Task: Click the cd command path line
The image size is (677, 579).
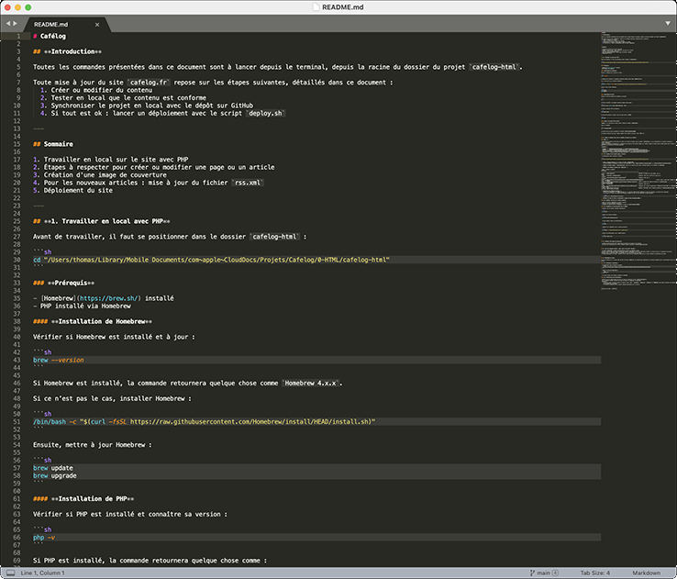Action: 211,260
